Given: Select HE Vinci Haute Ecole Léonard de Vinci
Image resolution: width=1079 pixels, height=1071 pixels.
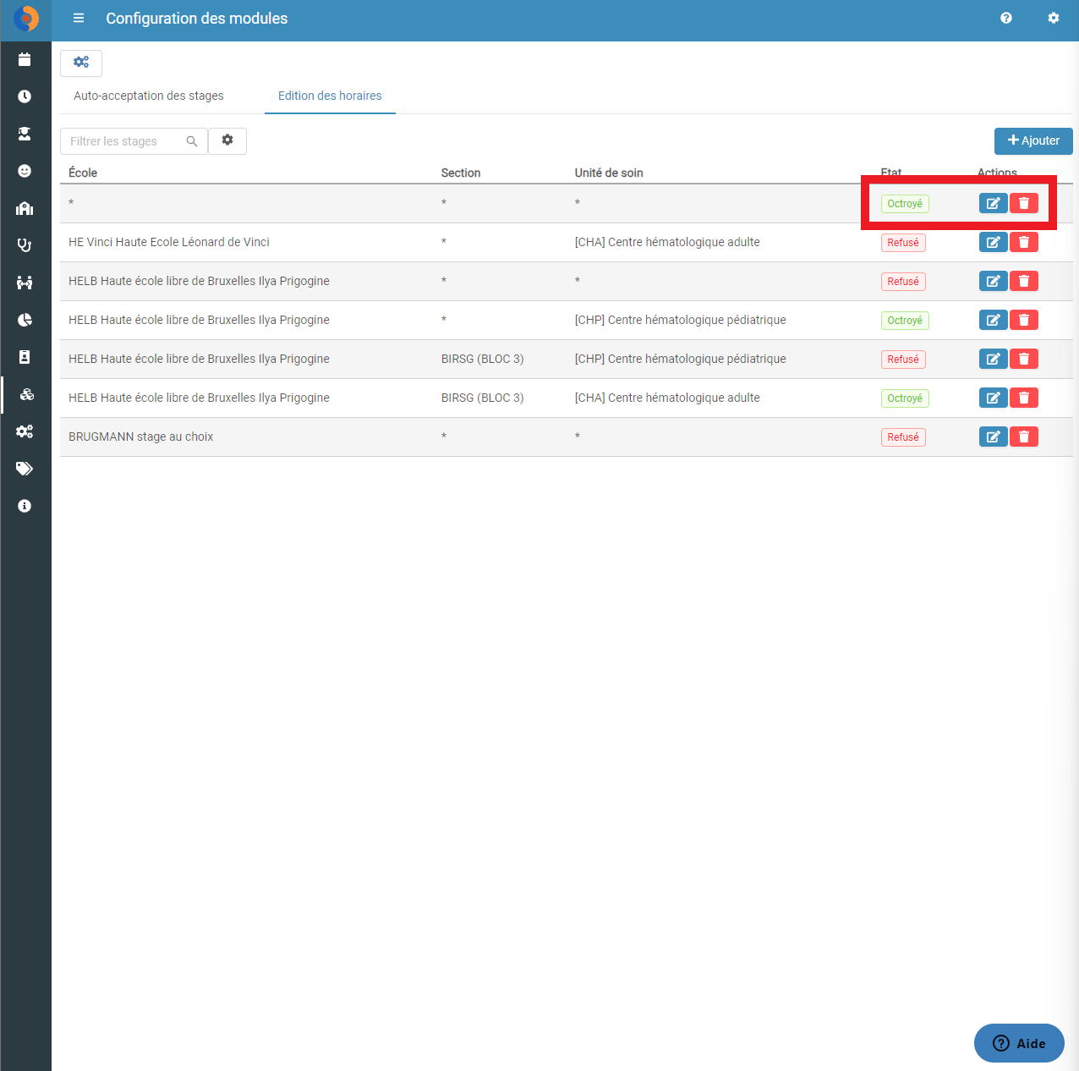Looking at the screenshot, I should pos(169,242).
